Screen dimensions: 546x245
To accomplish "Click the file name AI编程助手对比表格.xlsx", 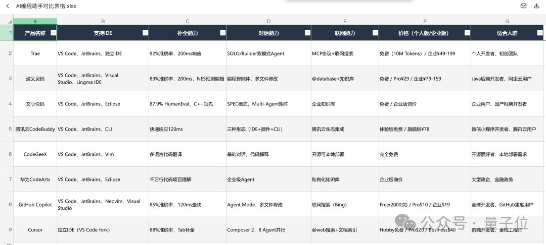I will 46,6.
